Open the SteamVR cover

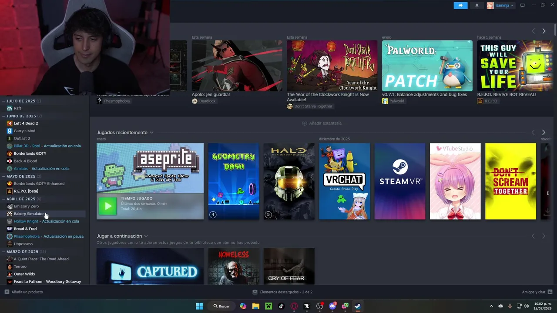[400, 181]
